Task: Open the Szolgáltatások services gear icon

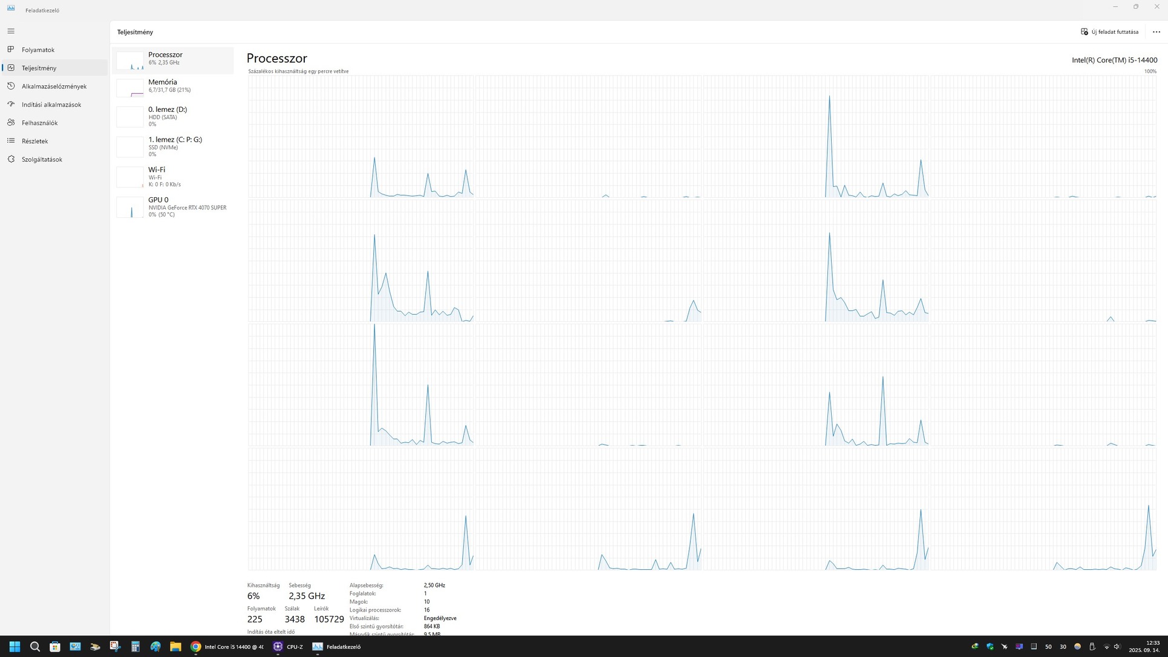Action: (11, 159)
